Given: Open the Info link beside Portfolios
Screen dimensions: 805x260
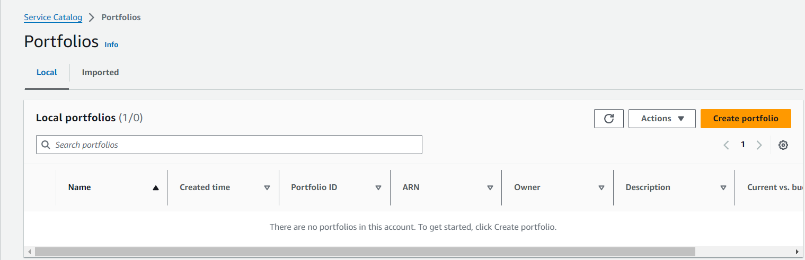Looking at the screenshot, I should pyautogui.click(x=111, y=44).
